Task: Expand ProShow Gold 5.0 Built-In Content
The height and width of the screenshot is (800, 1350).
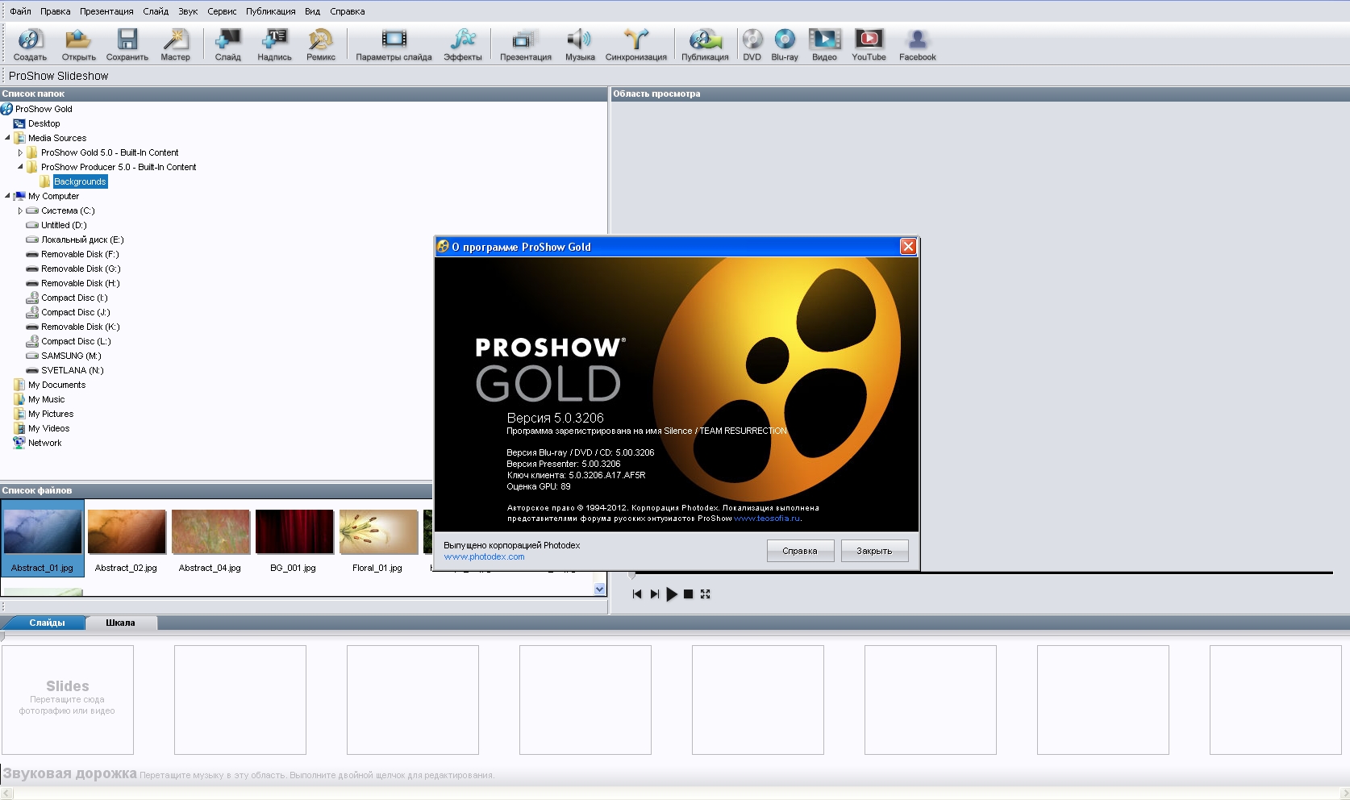Action: point(20,152)
